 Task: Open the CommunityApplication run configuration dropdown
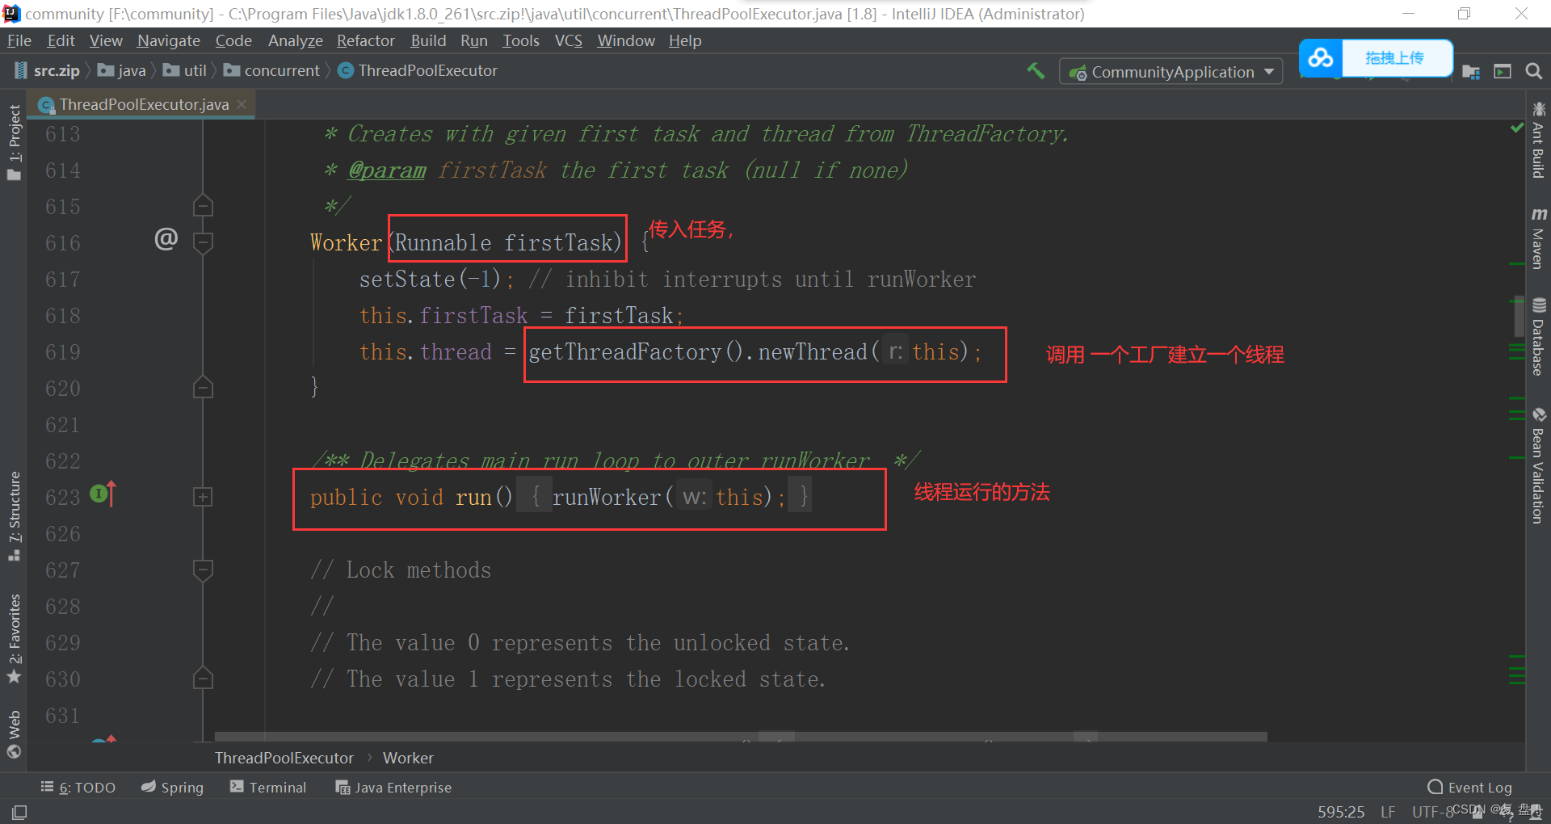[1171, 72]
